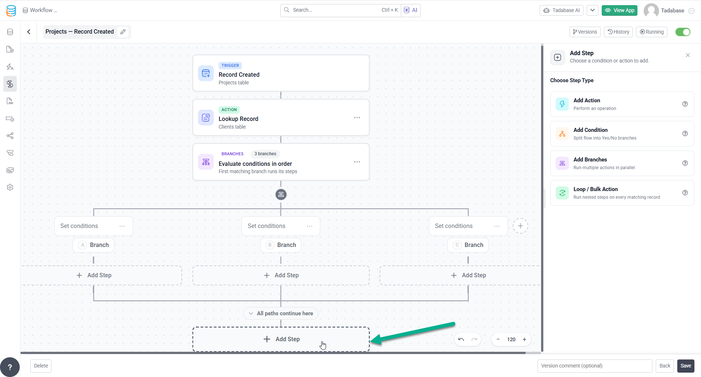Open the share connections sidebar icon
The image size is (701, 377).
pyautogui.click(x=10, y=136)
